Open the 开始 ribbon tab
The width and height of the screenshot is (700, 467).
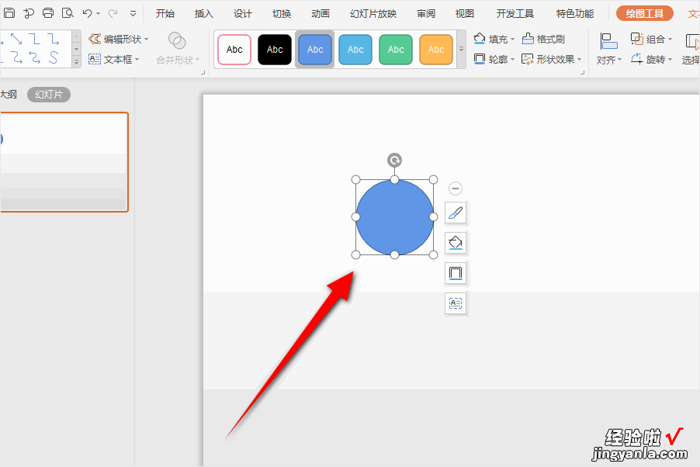click(165, 14)
